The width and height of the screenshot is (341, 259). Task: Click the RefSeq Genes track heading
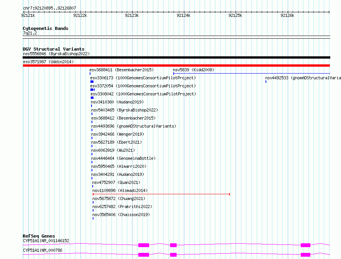(39, 236)
